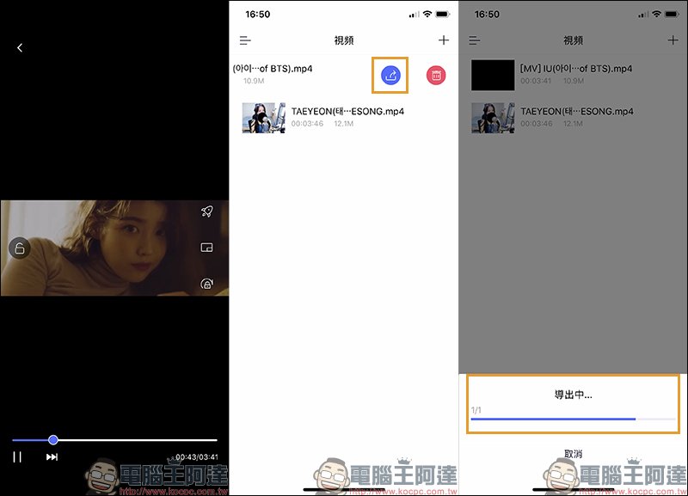Select TAEYEON(태…ESONG.mp4 in right screen
Viewport: 688px width, 496px height.
pyautogui.click(x=577, y=112)
